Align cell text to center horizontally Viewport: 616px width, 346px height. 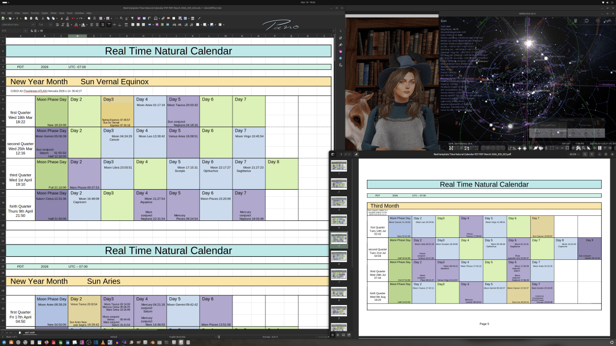click(97, 24)
